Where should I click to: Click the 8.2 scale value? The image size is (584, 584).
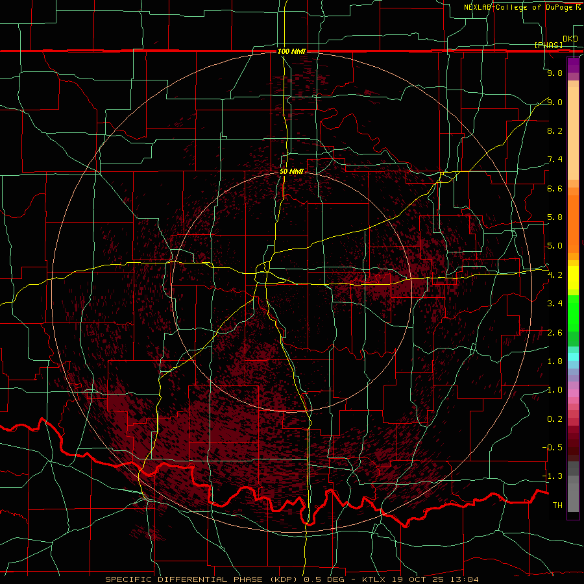(555, 130)
